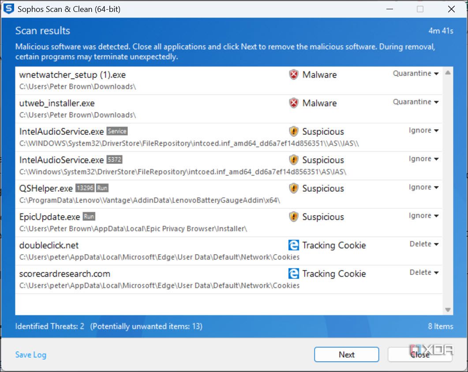
Task: Open the Save Log link
Action: point(31,355)
